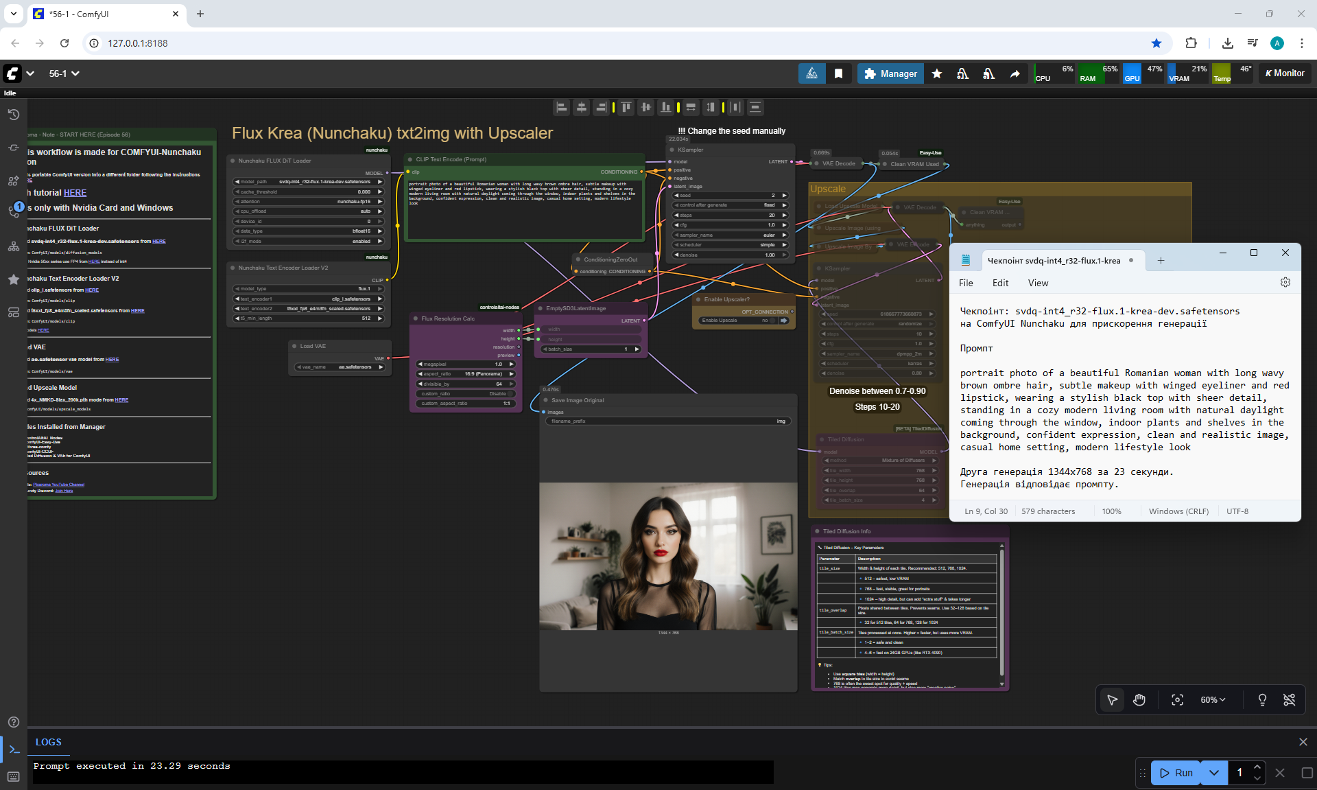The height and width of the screenshot is (790, 1317).
Task: Click the fit view icon
Action: [x=1177, y=699]
